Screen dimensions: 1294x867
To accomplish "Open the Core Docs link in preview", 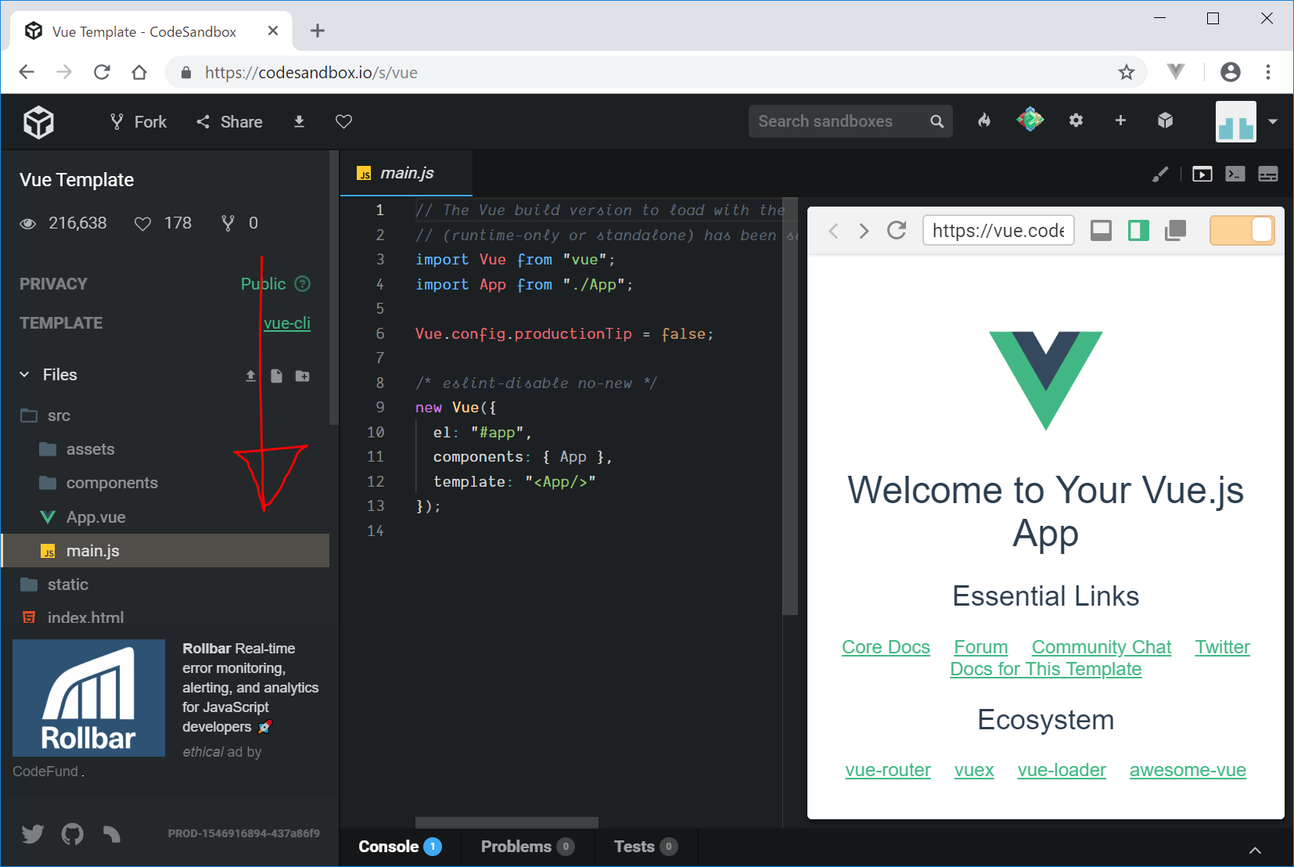I will (886, 647).
